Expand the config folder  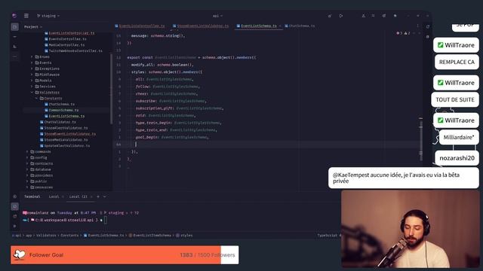(27, 157)
